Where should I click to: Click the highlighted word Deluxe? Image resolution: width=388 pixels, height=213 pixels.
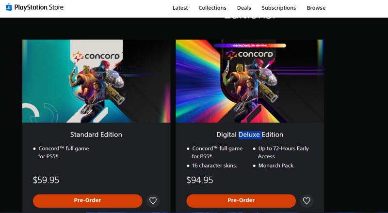(249, 135)
